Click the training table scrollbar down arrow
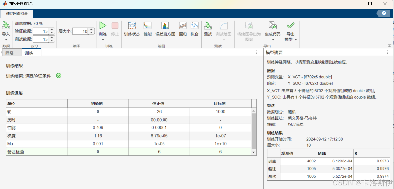Image resolution: width=394 pixels, height=189 pixels. coord(254,152)
